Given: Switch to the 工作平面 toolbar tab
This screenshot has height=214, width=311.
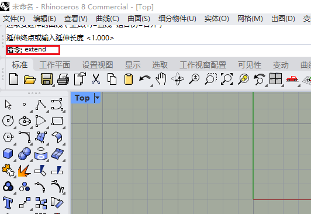Looking at the screenshot, I should 54,65.
